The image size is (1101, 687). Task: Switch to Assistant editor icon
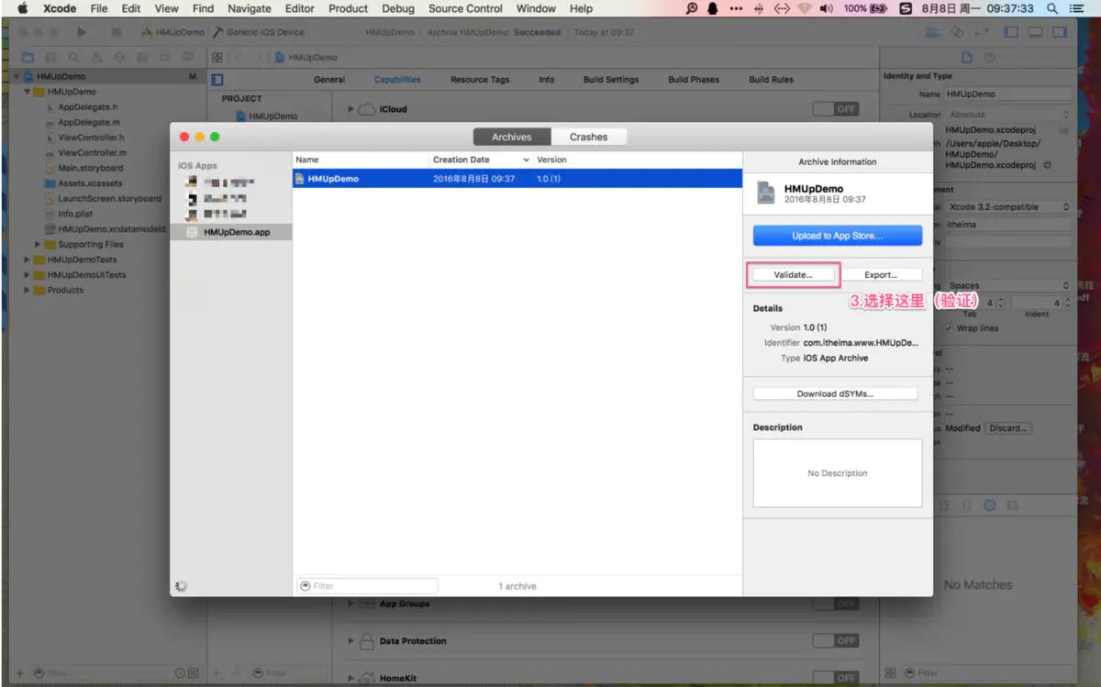(957, 32)
